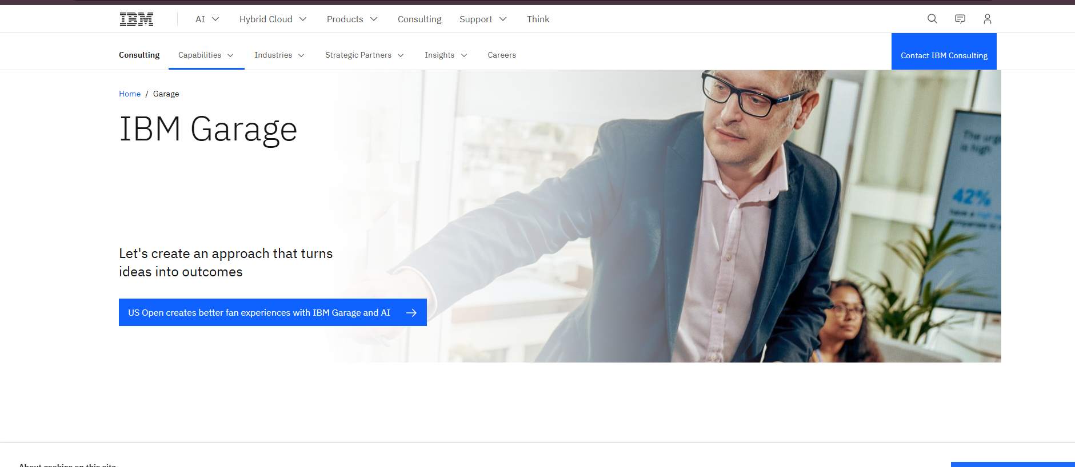Expand the Hybrid Cloud dropdown

(x=273, y=19)
